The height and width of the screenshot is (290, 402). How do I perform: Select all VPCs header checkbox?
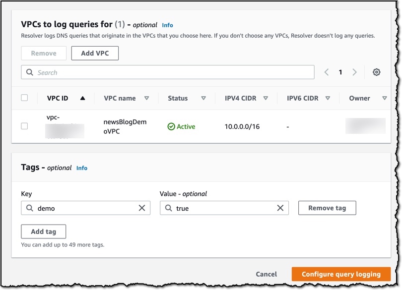tap(24, 98)
